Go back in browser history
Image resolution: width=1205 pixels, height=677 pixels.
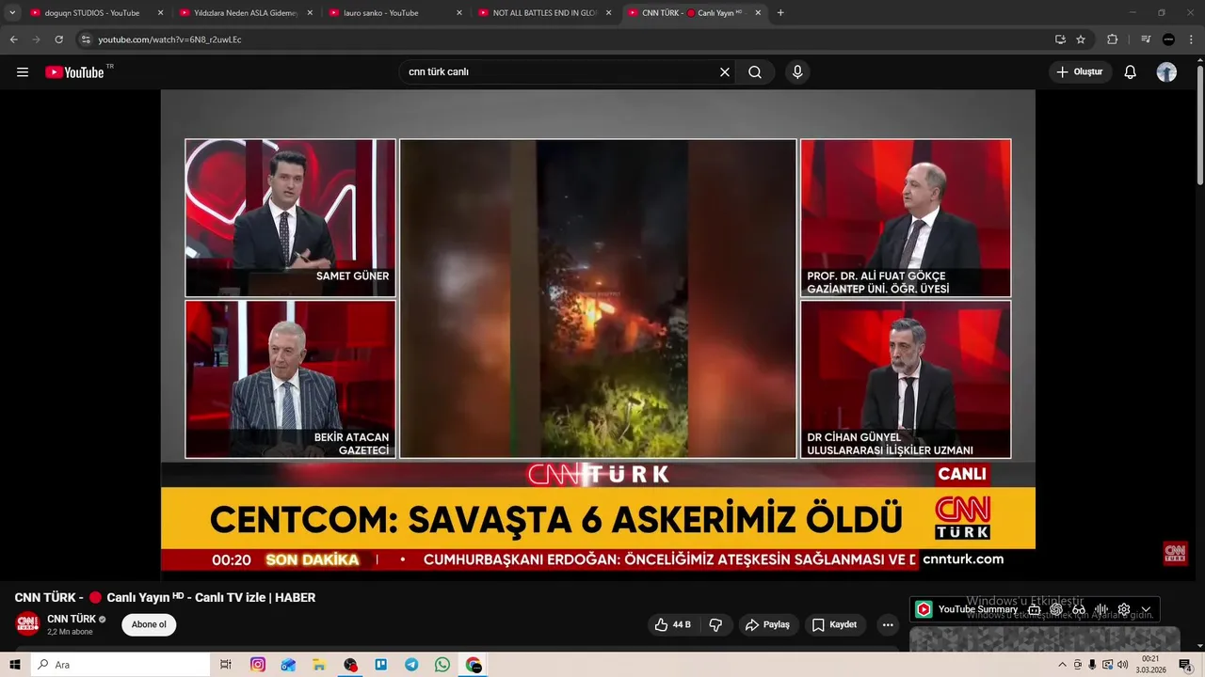coord(13,39)
